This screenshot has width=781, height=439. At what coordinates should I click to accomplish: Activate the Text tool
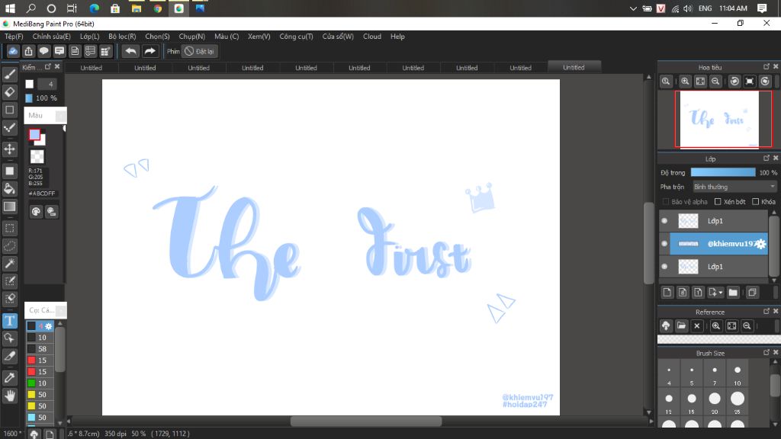[9, 321]
